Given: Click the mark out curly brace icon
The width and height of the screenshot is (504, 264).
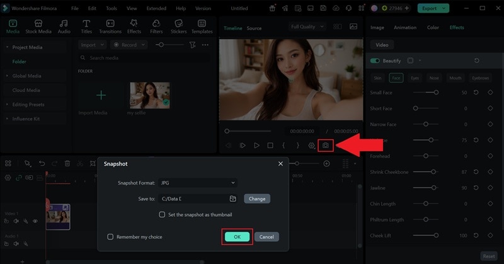Looking at the screenshot, I should (x=297, y=146).
